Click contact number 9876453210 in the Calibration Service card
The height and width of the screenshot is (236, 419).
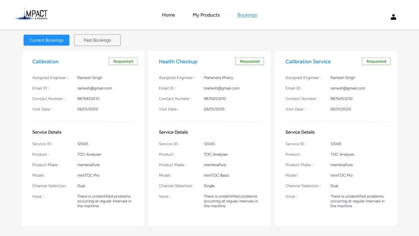pyautogui.click(x=341, y=98)
